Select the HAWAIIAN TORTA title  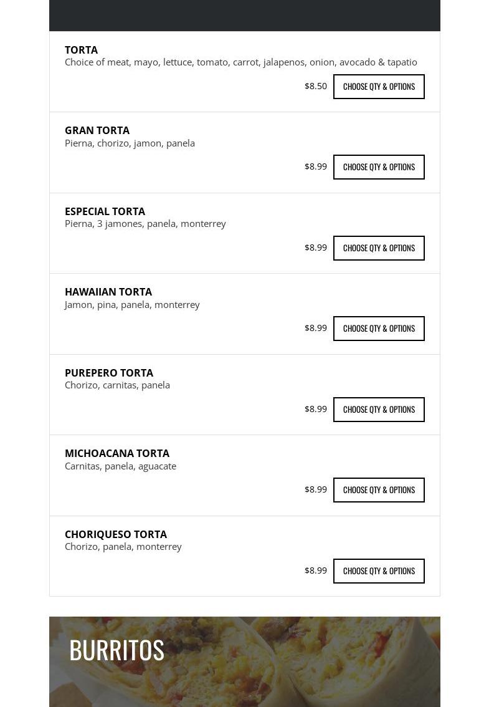[x=108, y=292]
